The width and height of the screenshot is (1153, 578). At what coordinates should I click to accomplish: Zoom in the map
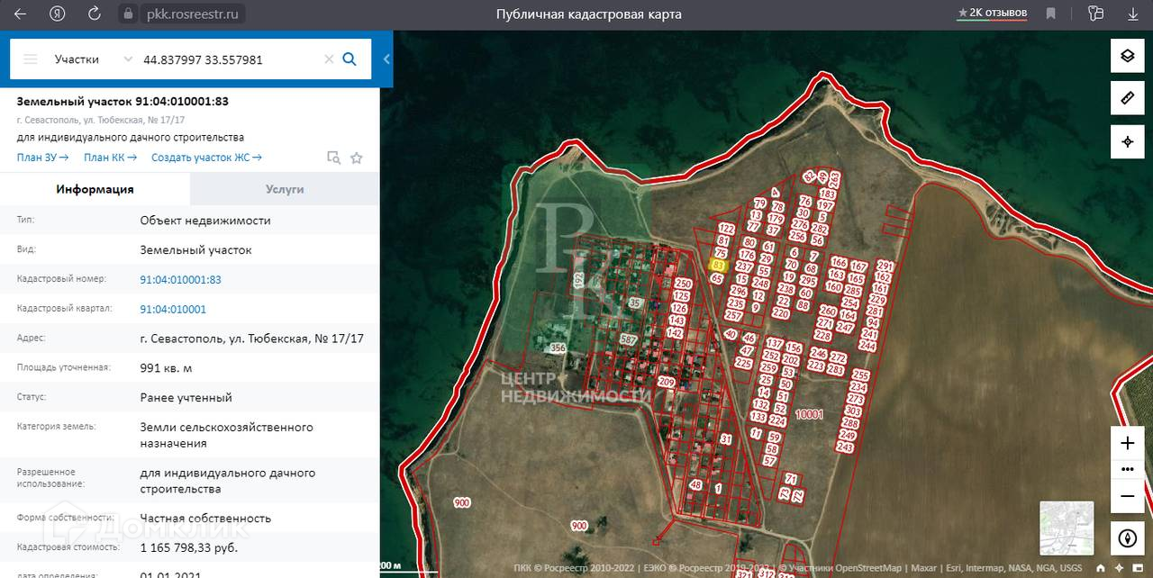[x=1127, y=443]
